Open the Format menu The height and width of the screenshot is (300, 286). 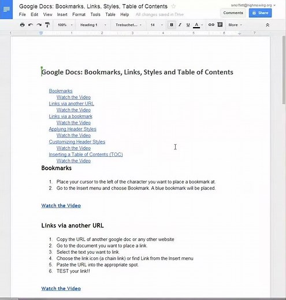click(79, 14)
